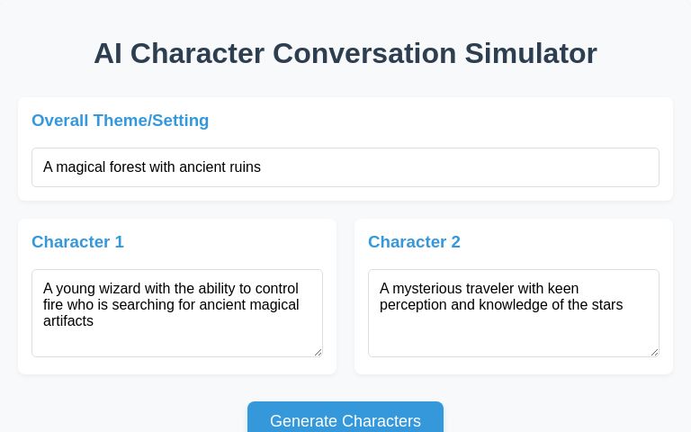The image size is (691, 432).
Task: Click into the Character 2 description textarea
Action: (x=513, y=312)
